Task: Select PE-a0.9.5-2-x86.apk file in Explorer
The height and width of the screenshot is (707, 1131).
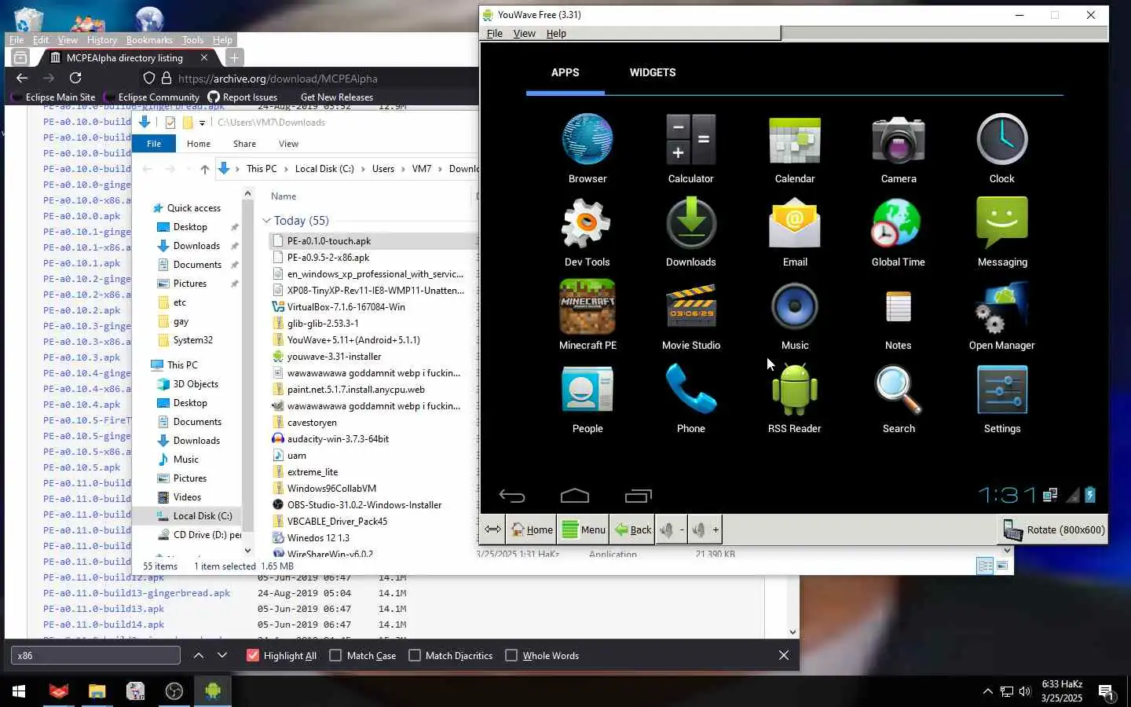Action: pos(328,258)
